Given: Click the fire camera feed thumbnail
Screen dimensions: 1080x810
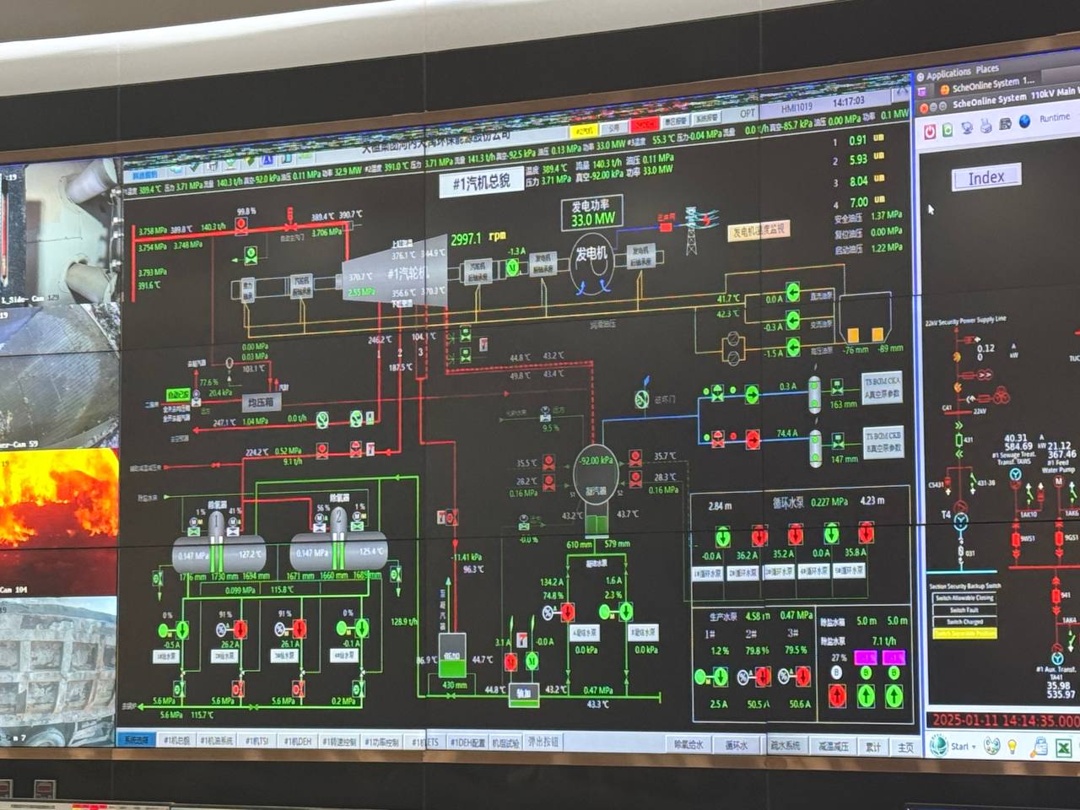Looking at the screenshot, I should (59, 499).
